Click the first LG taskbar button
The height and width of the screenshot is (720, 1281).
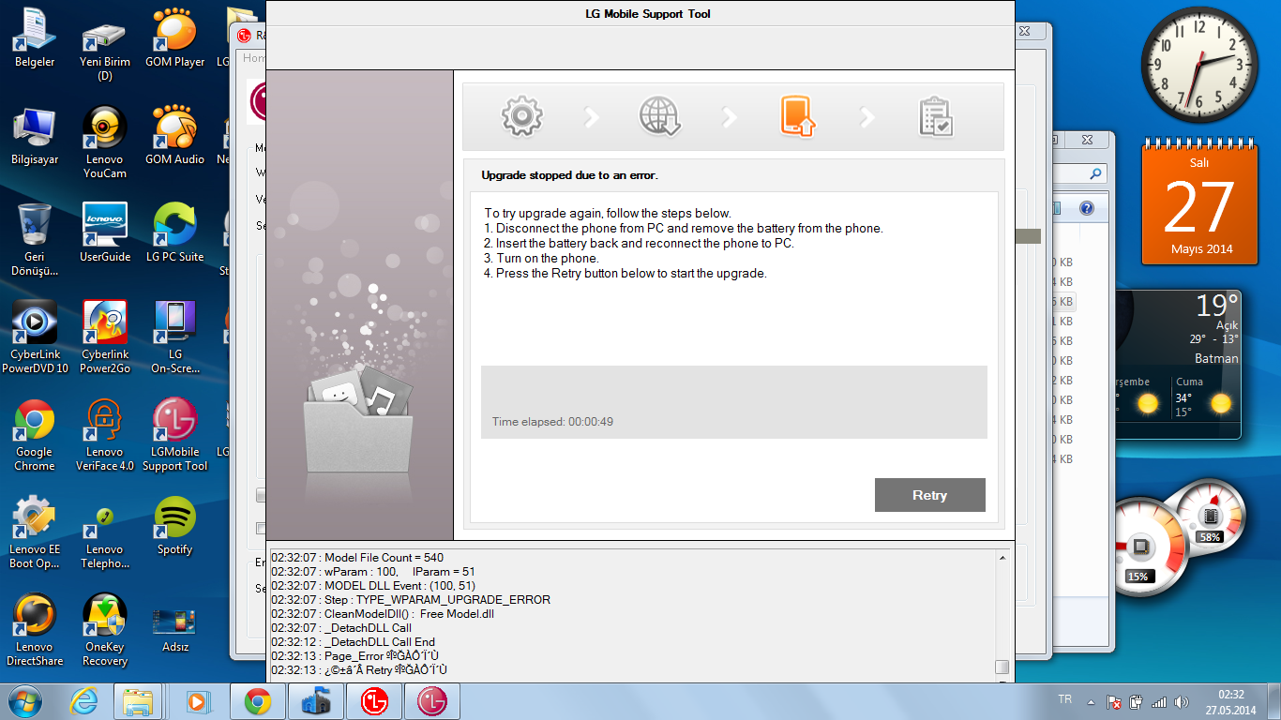(x=374, y=701)
